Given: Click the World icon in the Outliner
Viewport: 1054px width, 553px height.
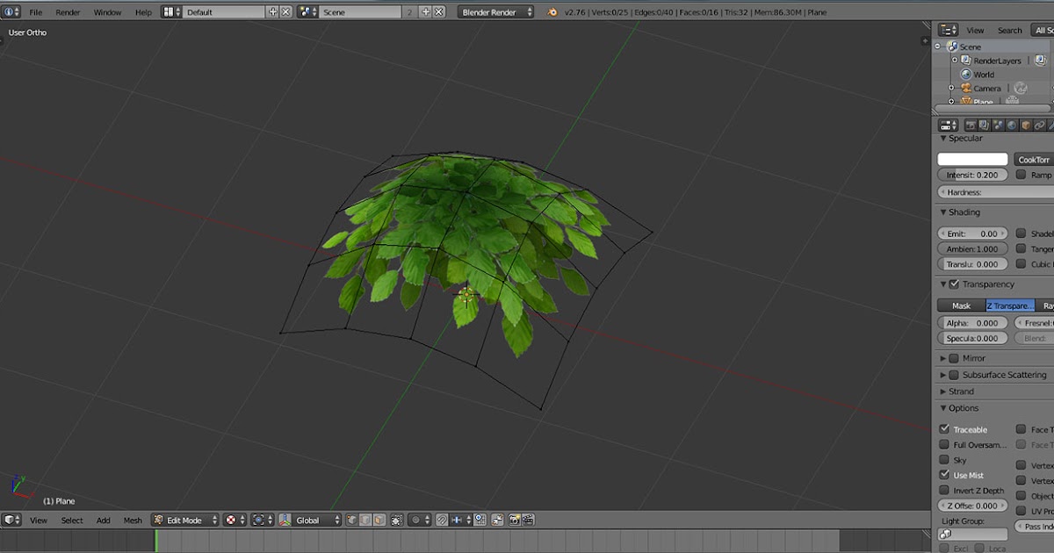Looking at the screenshot, I should 966,75.
